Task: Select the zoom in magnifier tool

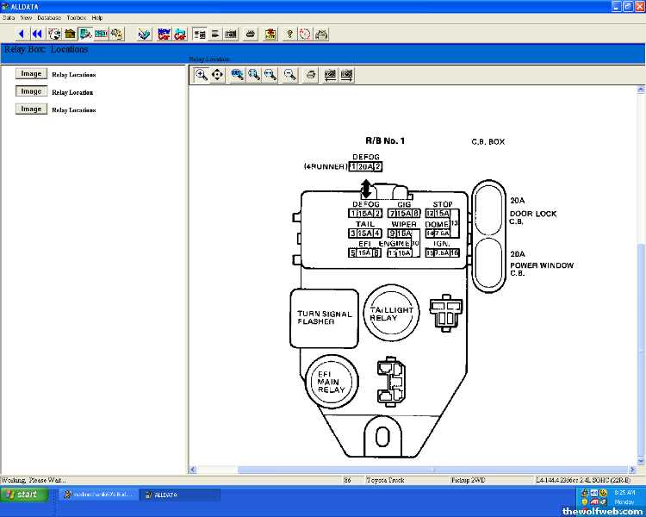Action: pos(201,75)
